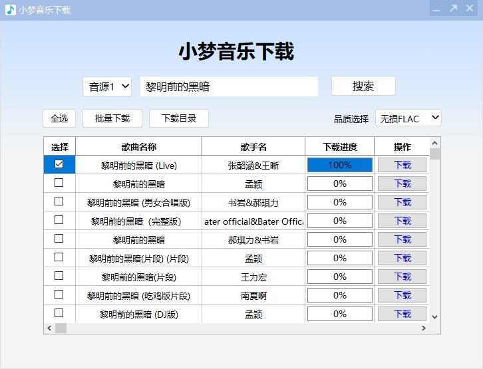The height and width of the screenshot is (369, 483).
Task: Select song name 黎明前的黑暗 (完整版)
Action: (136, 221)
